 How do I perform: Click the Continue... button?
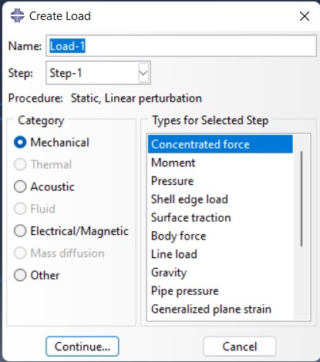coord(83,347)
